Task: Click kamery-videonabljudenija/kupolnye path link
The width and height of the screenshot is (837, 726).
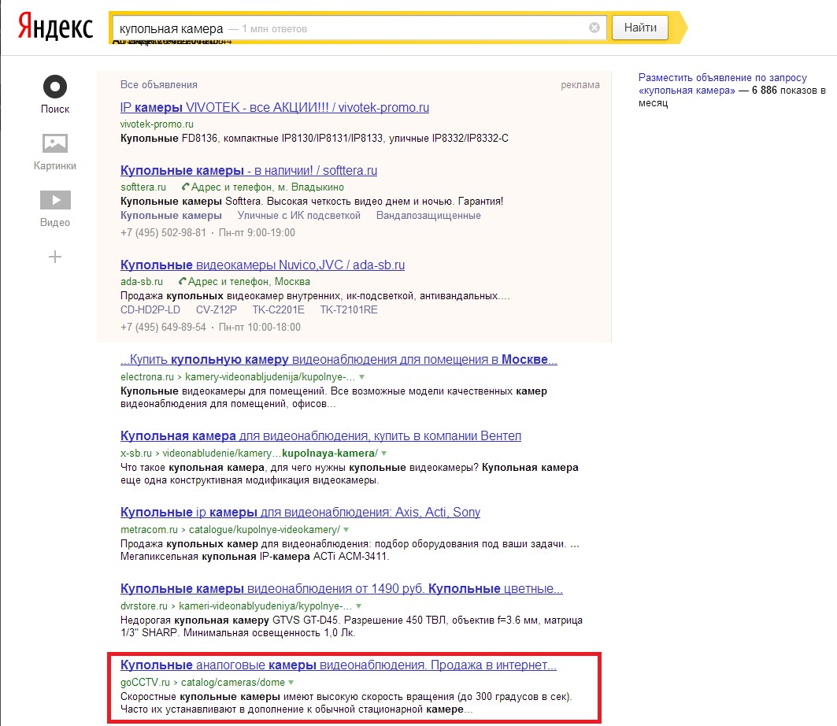Action: (270, 377)
